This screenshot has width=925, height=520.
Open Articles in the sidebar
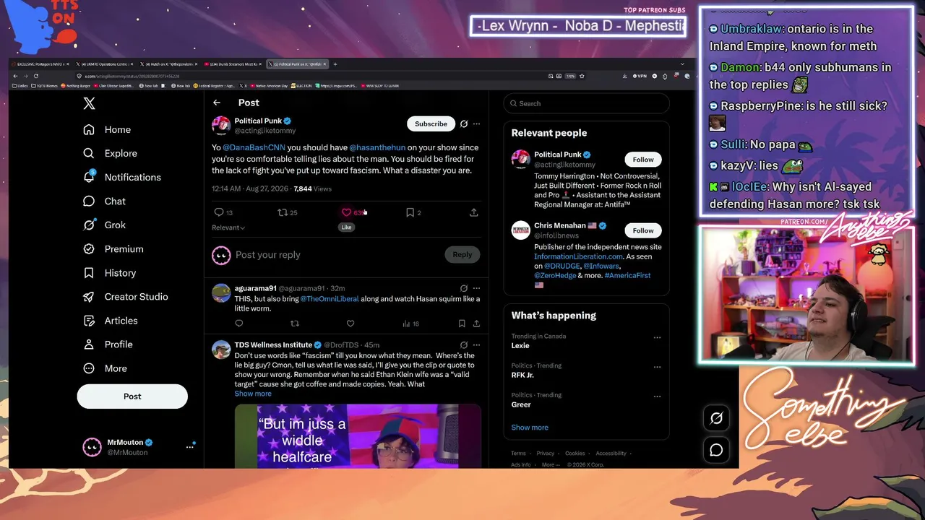click(x=110, y=321)
